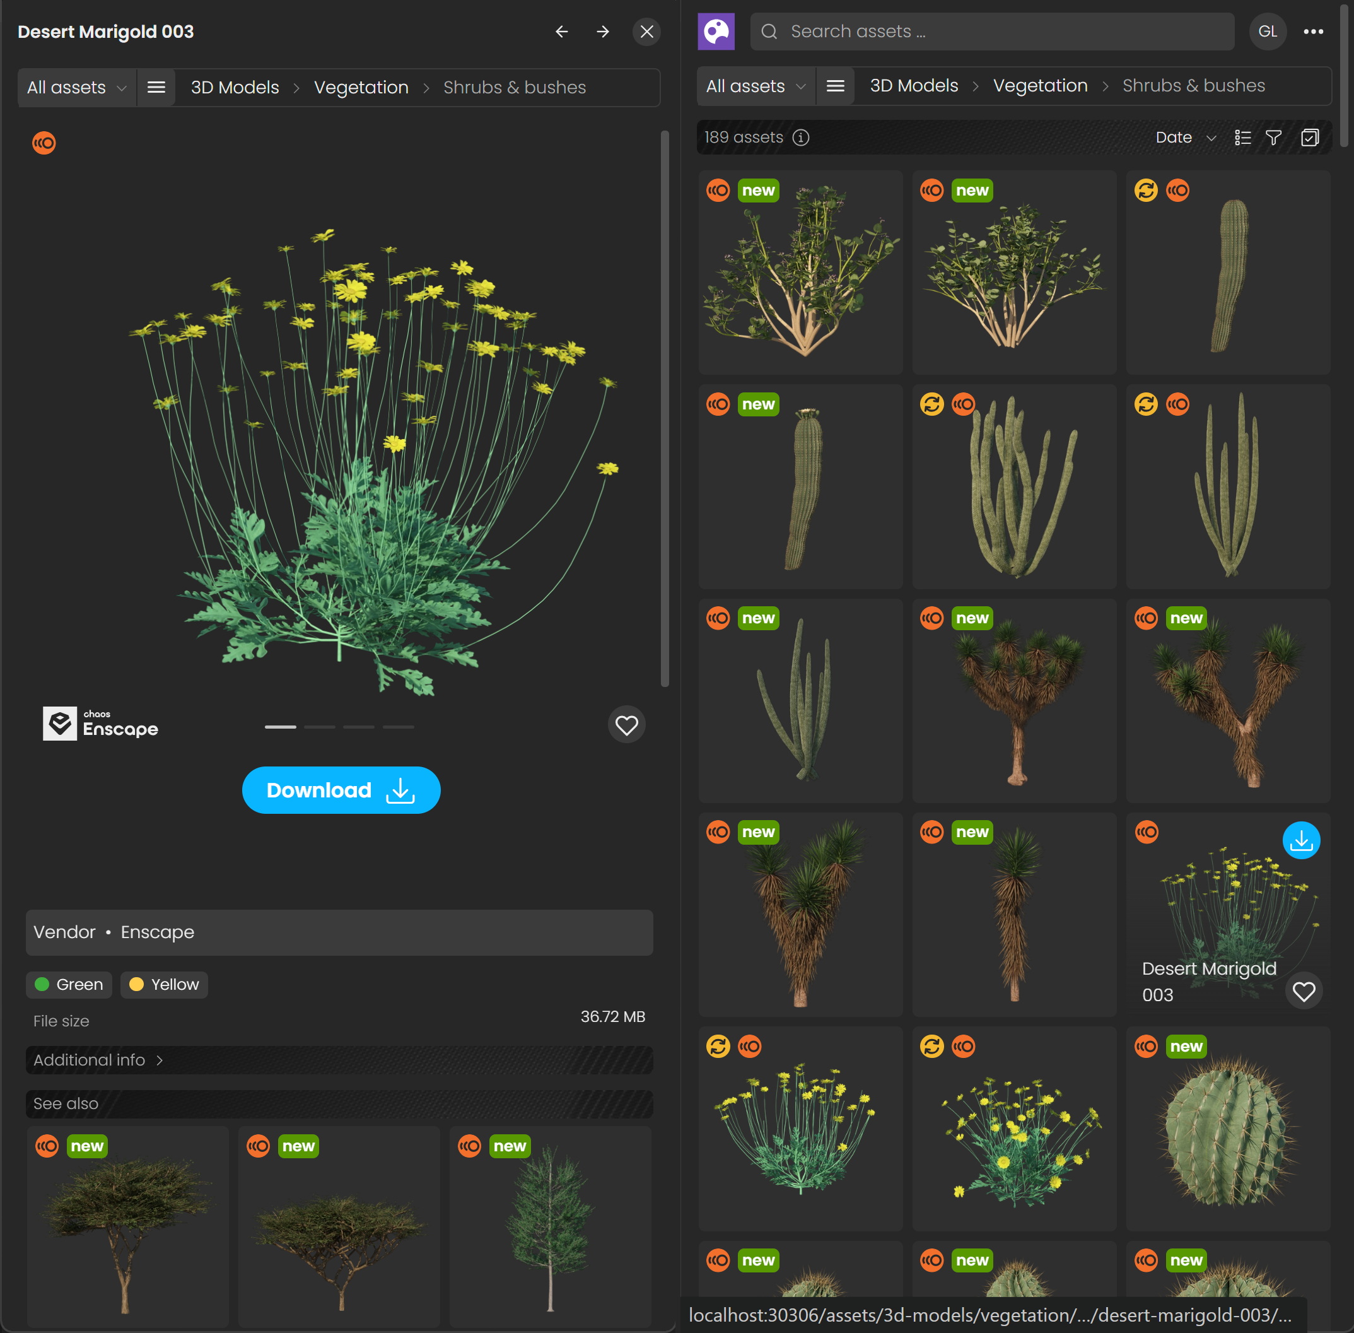
Task: Open the Cosmos purple logo home
Action: pyautogui.click(x=716, y=32)
